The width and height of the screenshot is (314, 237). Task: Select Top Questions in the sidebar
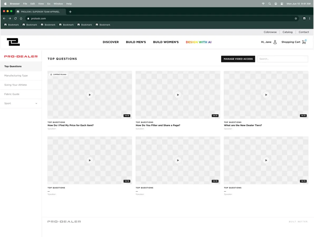click(x=21, y=66)
